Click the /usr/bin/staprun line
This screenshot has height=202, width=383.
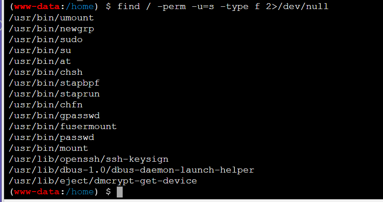[54, 94]
